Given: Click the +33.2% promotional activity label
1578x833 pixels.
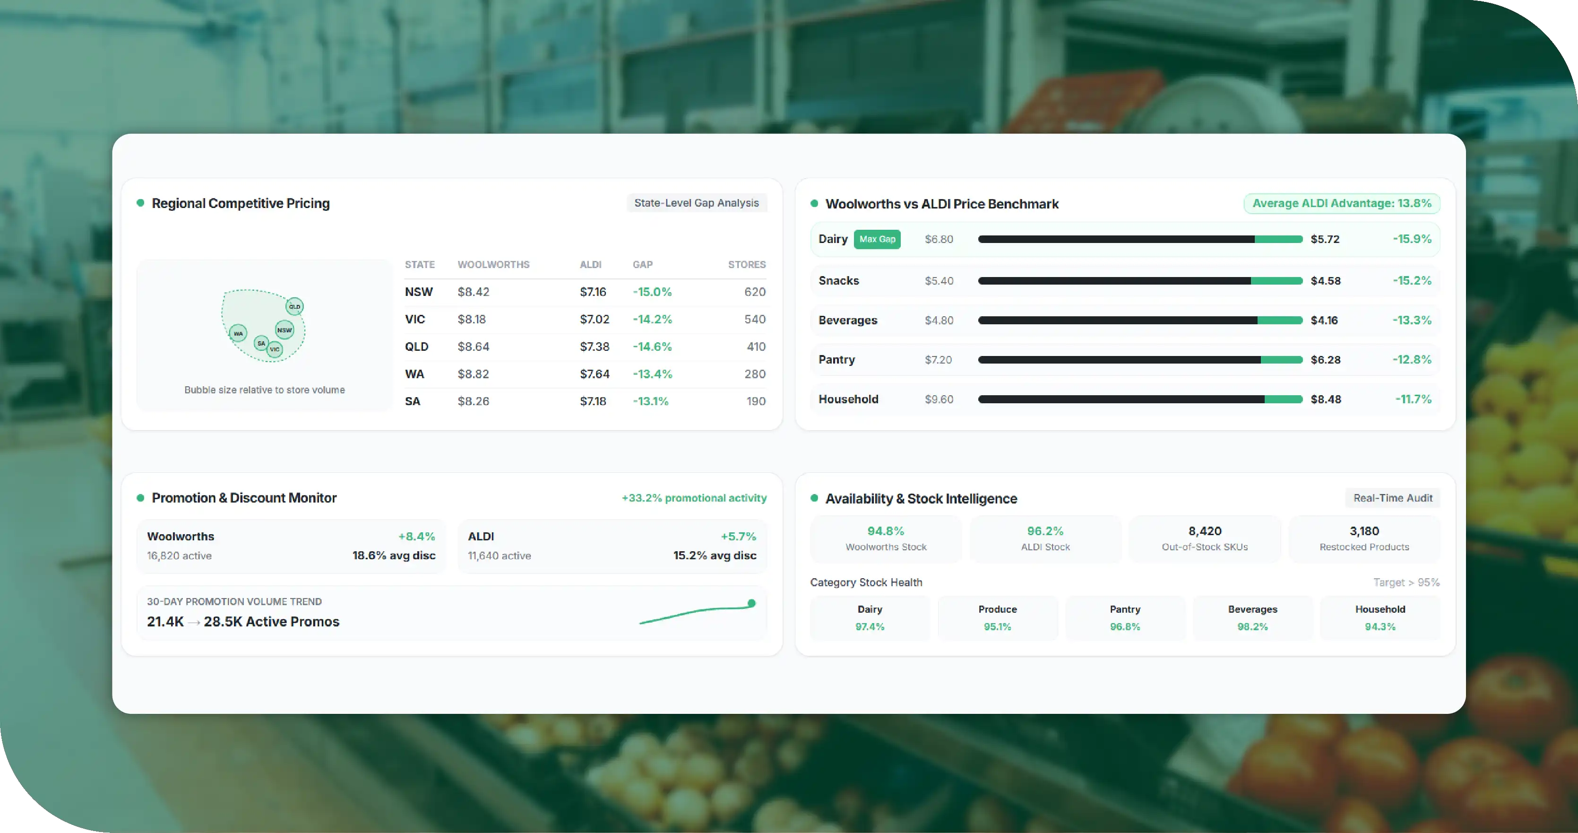Looking at the screenshot, I should pos(694,498).
